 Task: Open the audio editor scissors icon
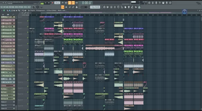153,3
